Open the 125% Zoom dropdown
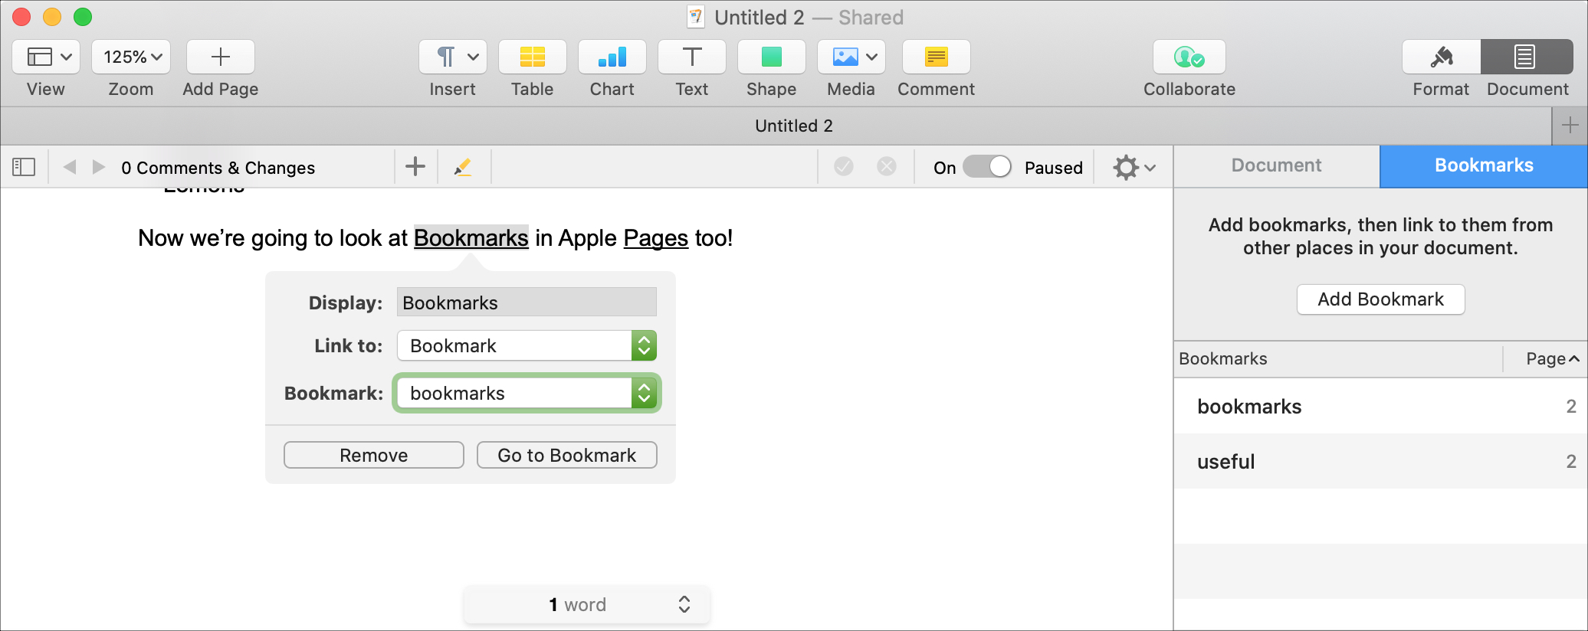The width and height of the screenshot is (1588, 631). (x=131, y=57)
